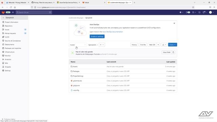Click academiadevideojuegos breadcrumb link
Image resolution: width=217 pixels, height=122 pixels.
coord(76,18)
